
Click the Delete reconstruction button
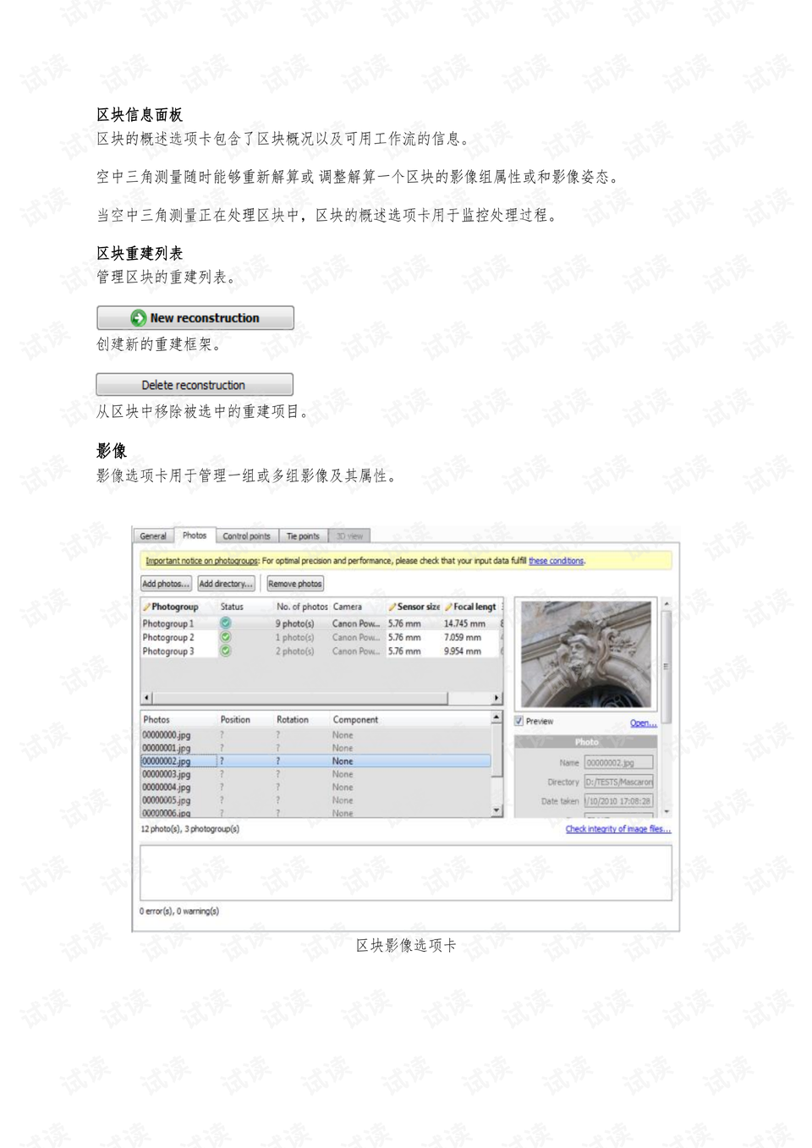click(195, 384)
